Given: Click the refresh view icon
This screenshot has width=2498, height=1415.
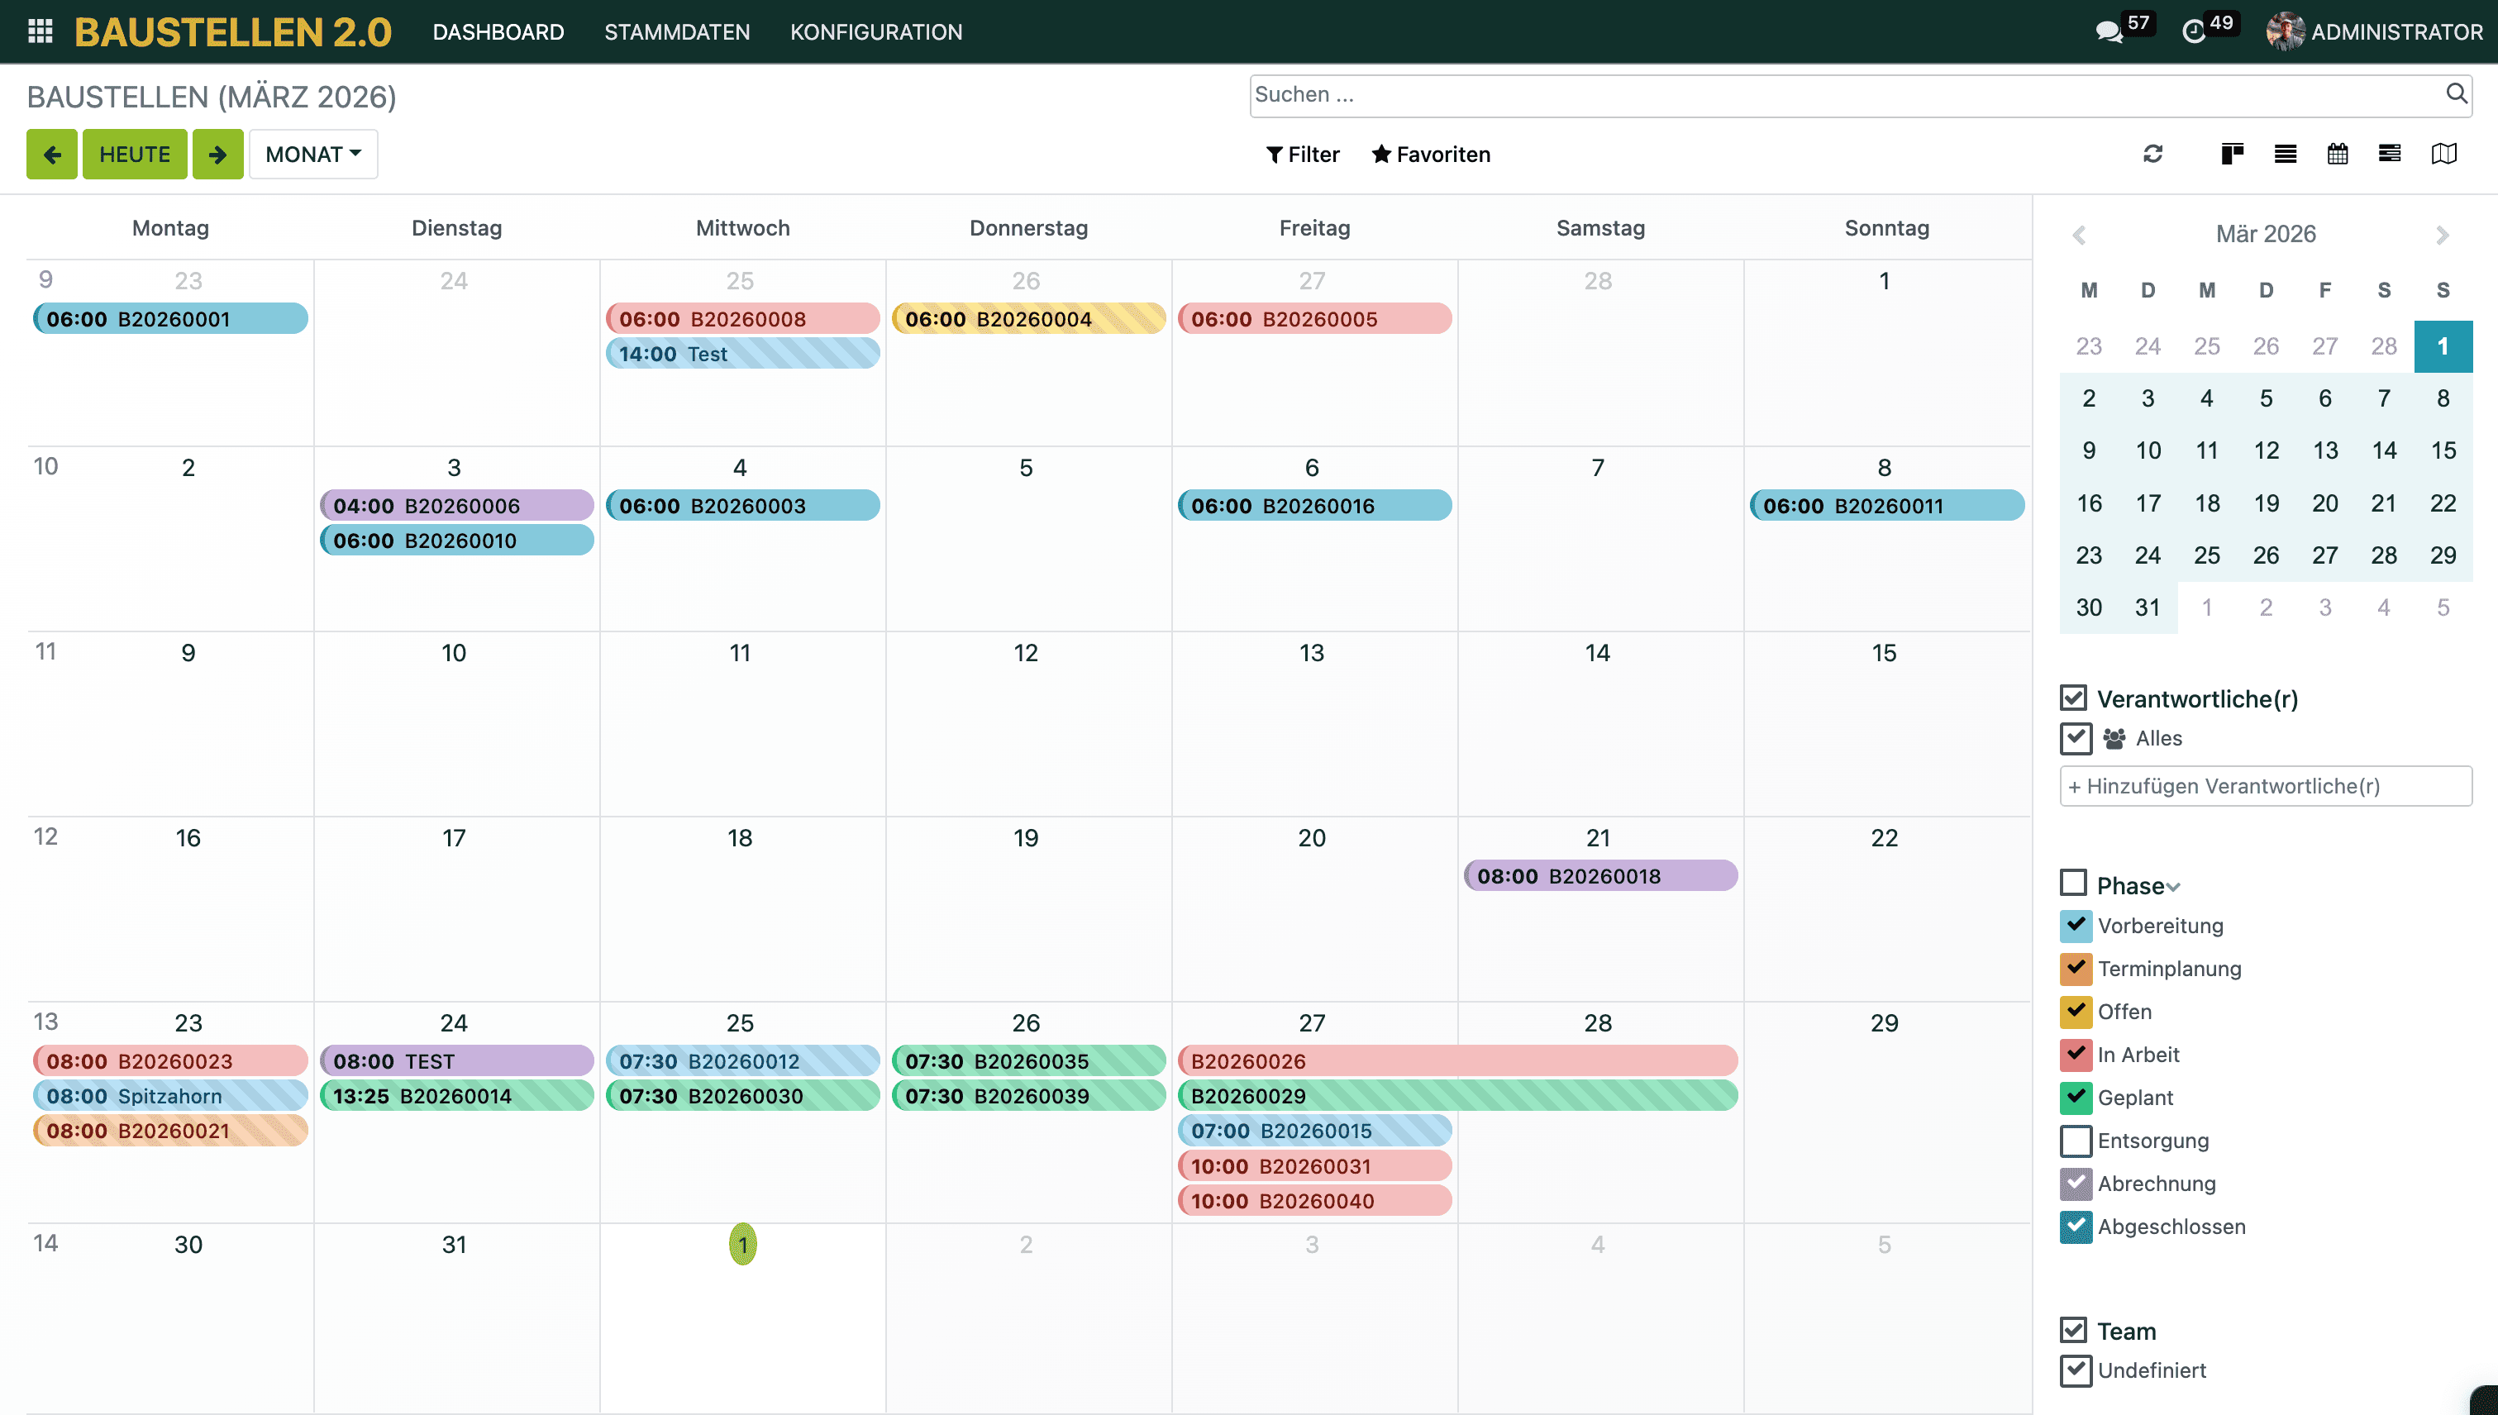Looking at the screenshot, I should coord(2152,154).
